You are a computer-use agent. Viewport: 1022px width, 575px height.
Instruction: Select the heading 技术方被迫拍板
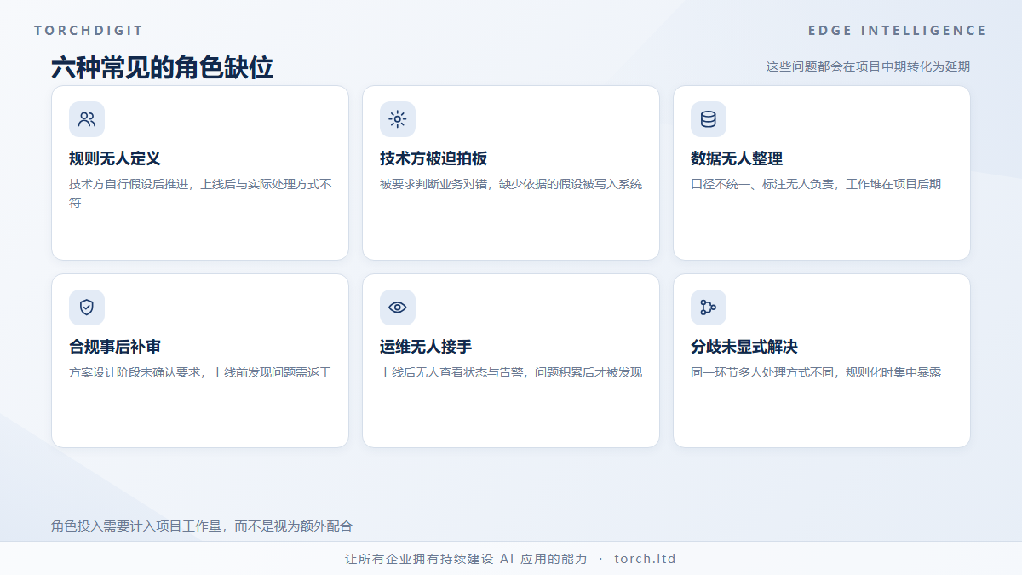(433, 159)
